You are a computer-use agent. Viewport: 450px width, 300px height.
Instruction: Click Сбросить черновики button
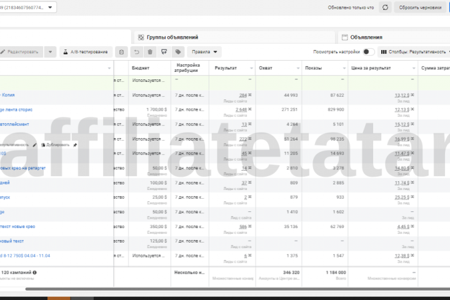click(420, 7)
